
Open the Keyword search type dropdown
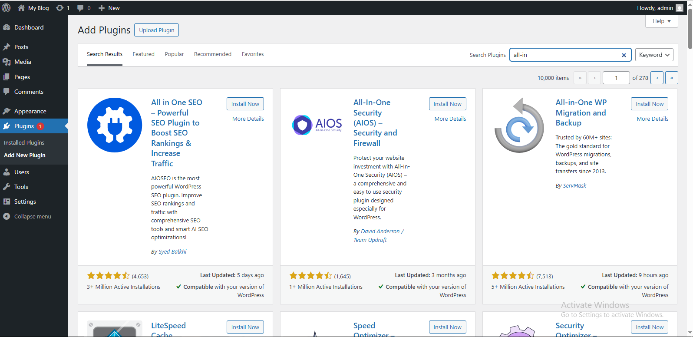point(654,55)
